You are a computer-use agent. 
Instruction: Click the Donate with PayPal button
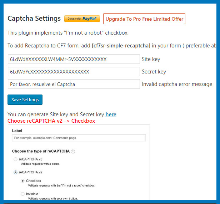(x=82, y=19)
